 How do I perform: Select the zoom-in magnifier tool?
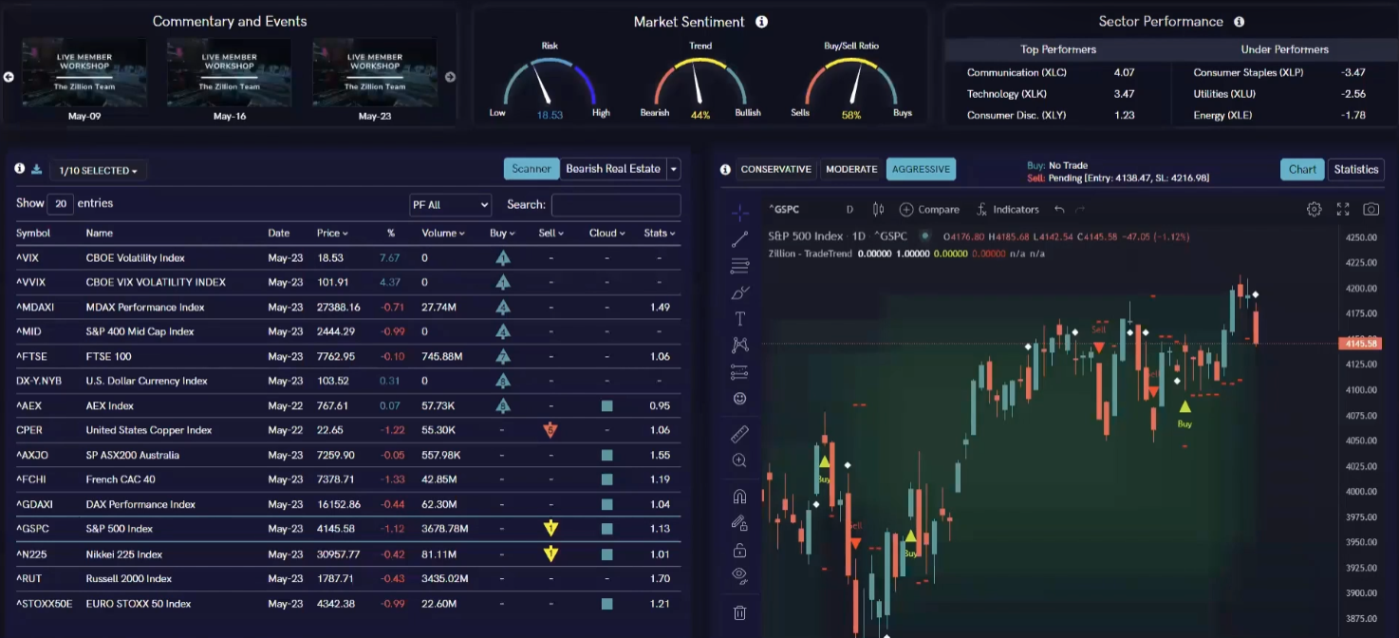pos(739,460)
